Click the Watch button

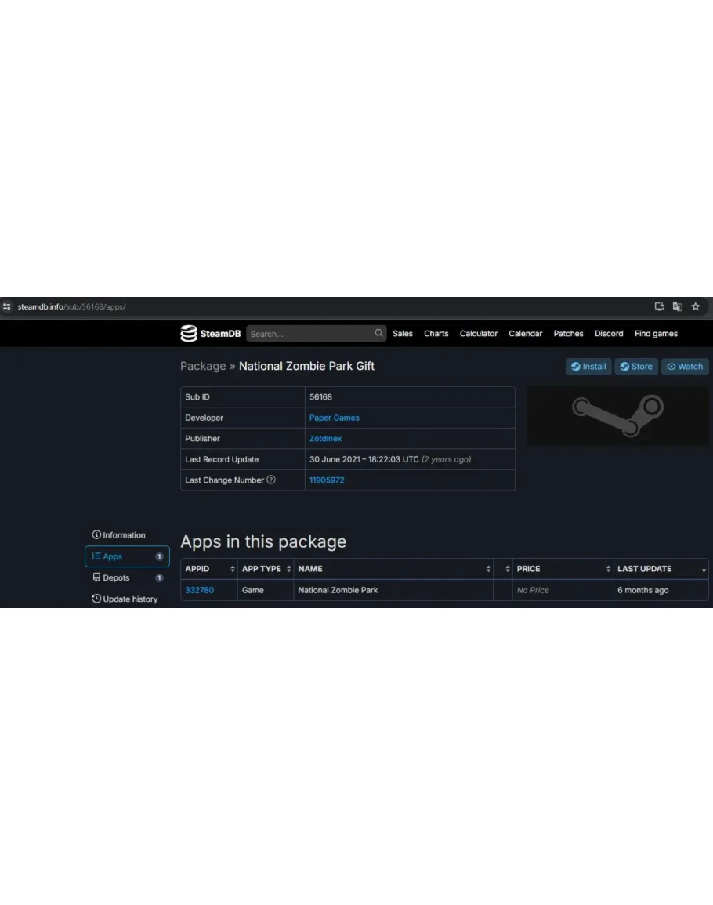pyautogui.click(x=685, y=367)
